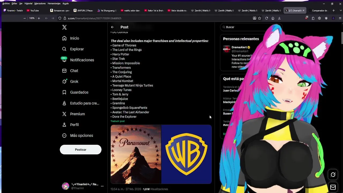The height and width of the screenshot is (193, 343).
Task: Expand Más opciones in the sidebar
Action: [77, 135]
